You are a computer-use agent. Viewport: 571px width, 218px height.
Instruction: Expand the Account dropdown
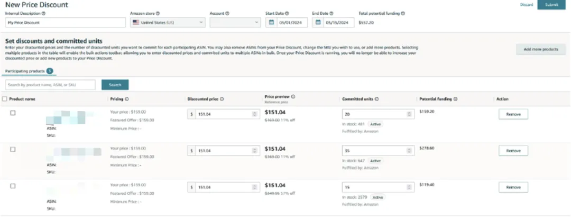(235, 23)
